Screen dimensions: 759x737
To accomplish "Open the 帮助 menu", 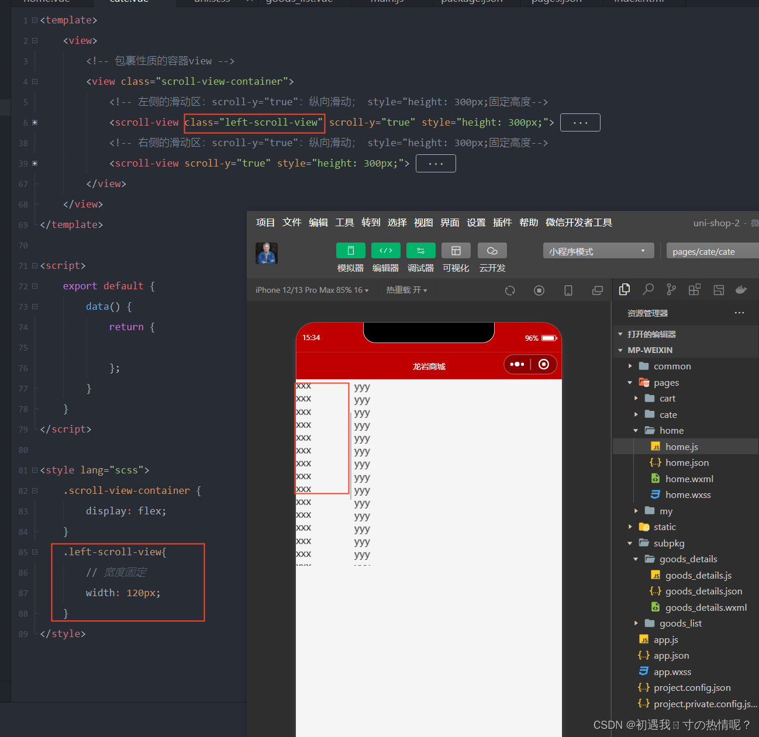I will (529, 222).
